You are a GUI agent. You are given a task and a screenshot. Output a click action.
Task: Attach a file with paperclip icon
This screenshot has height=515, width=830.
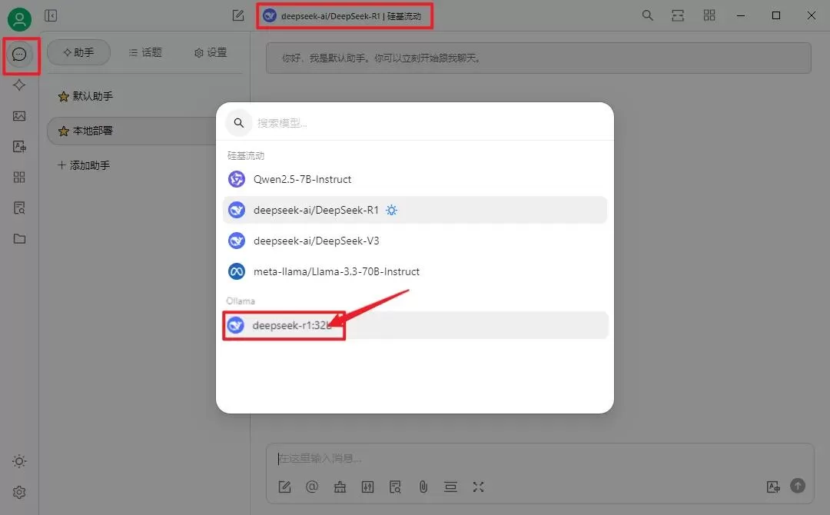pyautogui.click(x=423, y=487)
